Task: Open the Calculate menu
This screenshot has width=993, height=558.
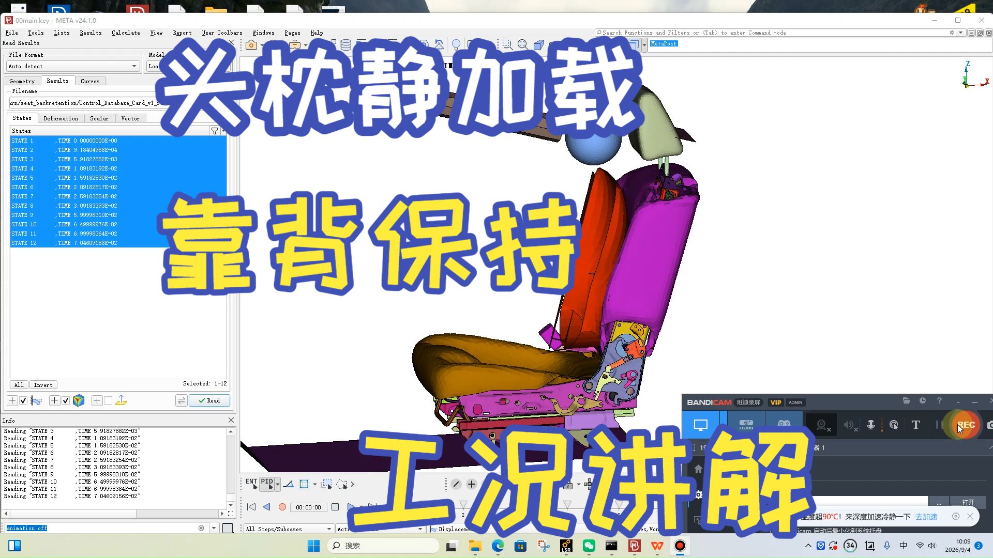Action: tap(126, 33)
